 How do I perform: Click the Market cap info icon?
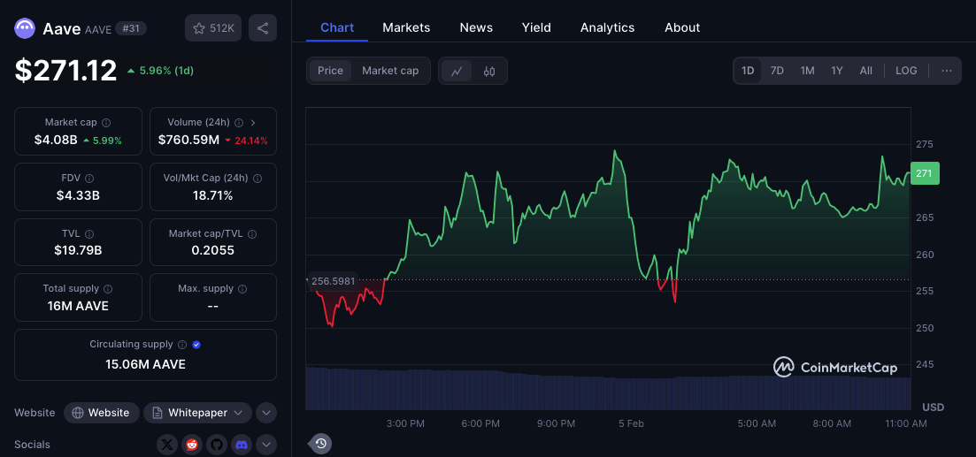point(106,123)
